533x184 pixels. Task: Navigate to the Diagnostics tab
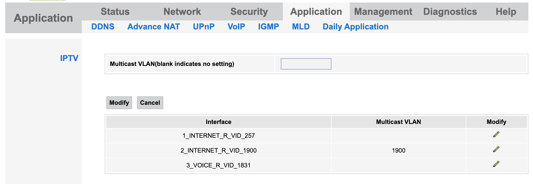[450, 12]
